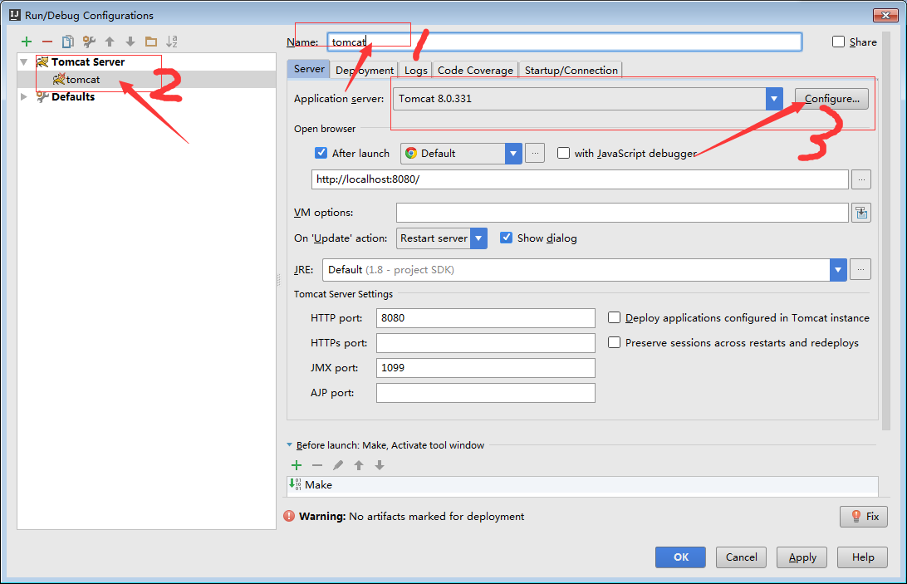Select the Make task row
This screenshot has height=584, width=907.
(582, 485)
